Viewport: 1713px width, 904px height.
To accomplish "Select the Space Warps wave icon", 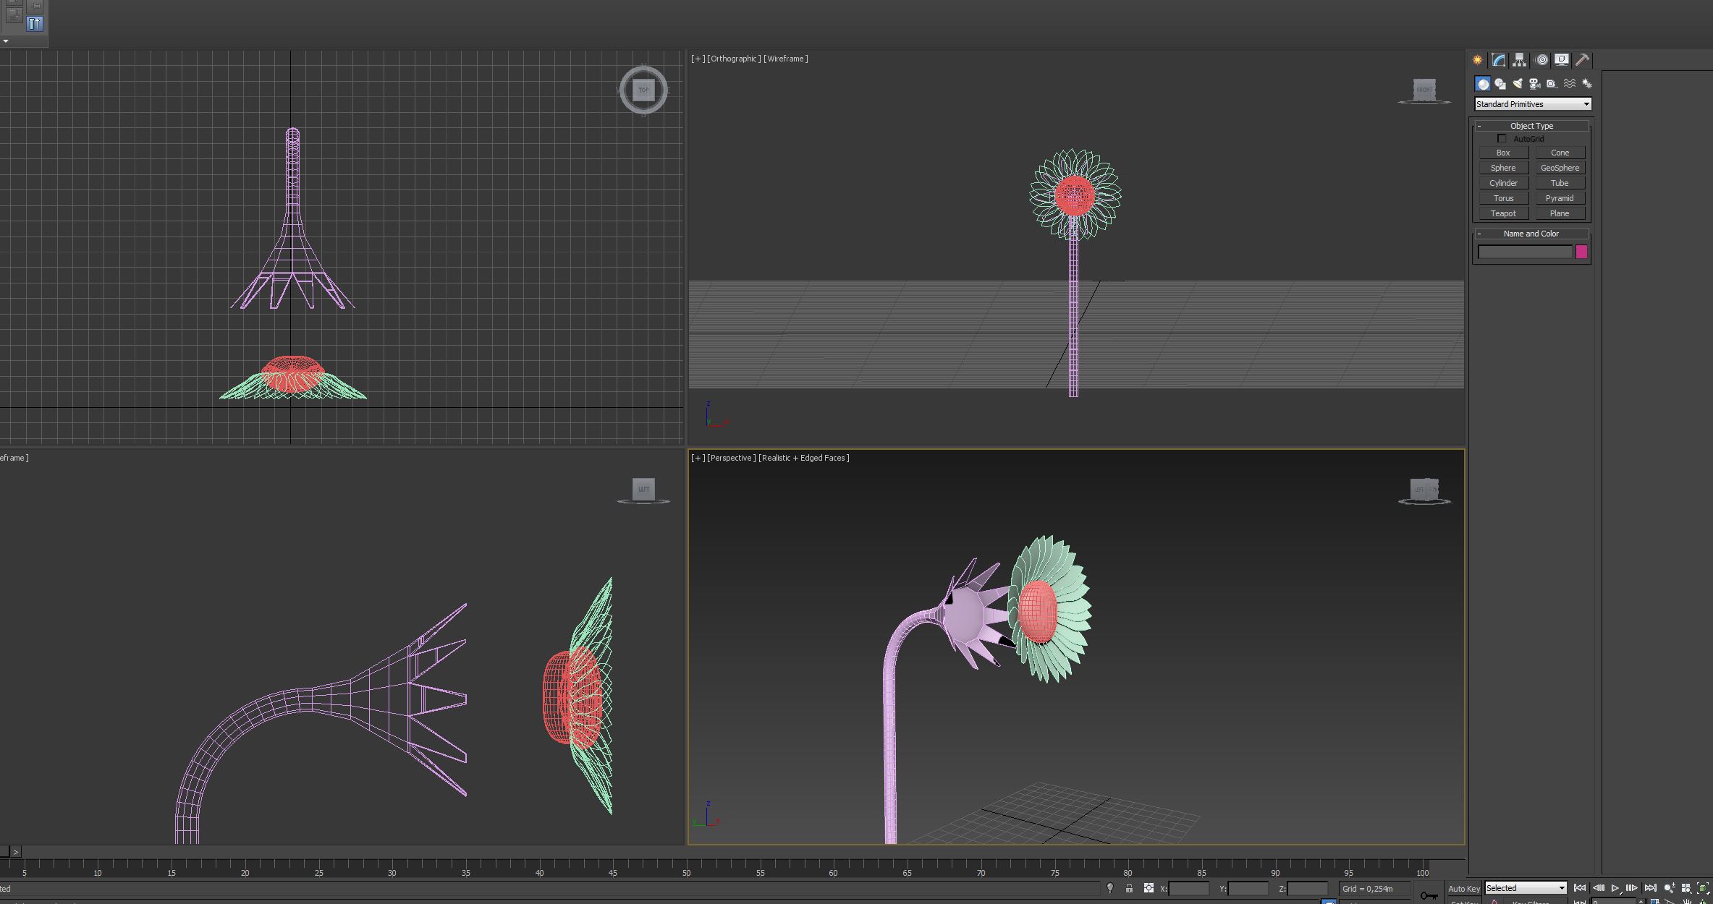I will (x=1569, y=84).
